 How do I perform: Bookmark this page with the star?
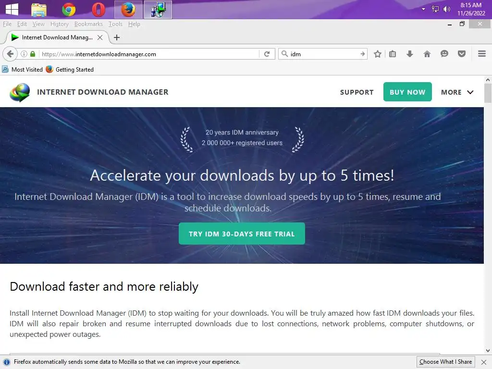click(378, 54)
